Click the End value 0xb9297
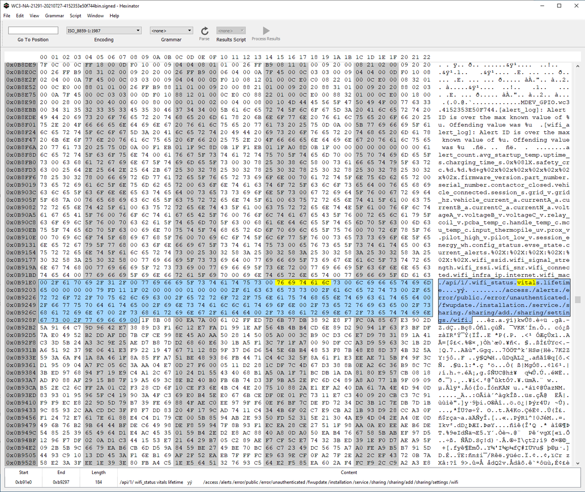This screenshot has height=492, width=585. tap(61, 482)
